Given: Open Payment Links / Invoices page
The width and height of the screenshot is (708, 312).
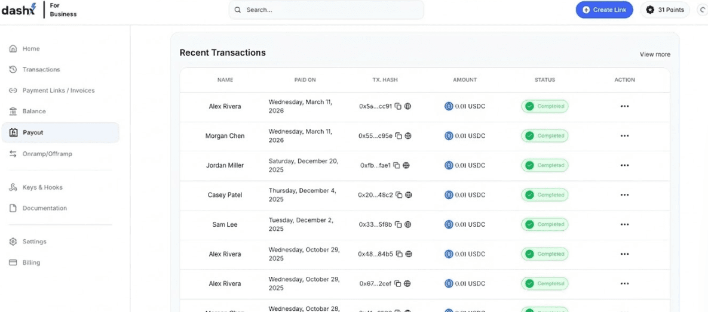Looking at the screenshot, I should [x=58, y=91].
